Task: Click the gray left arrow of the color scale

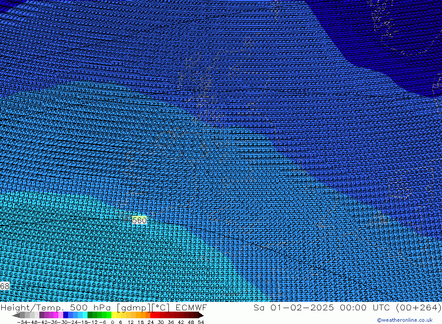Action: point(16,315)
